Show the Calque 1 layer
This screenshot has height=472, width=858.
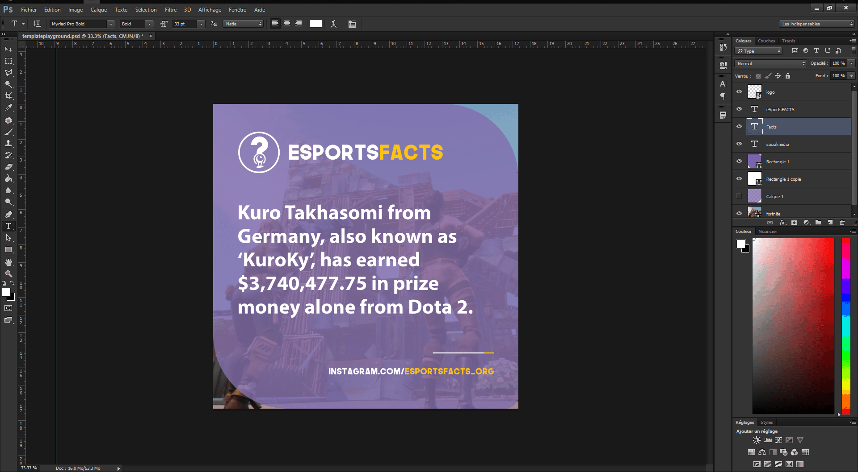739,196
